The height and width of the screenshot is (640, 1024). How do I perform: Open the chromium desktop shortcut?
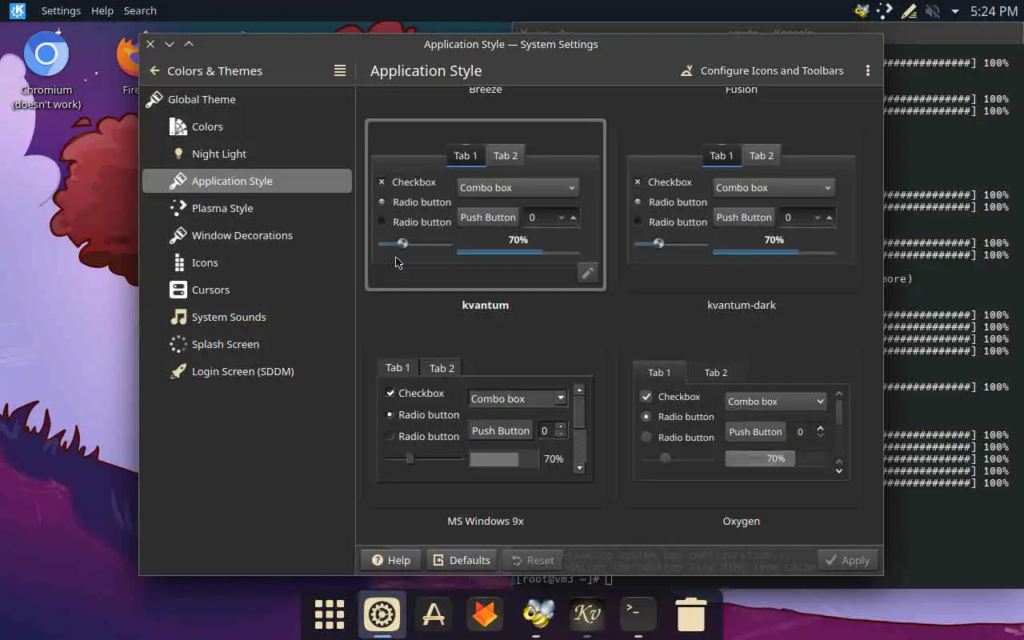(x=46, y=70)
